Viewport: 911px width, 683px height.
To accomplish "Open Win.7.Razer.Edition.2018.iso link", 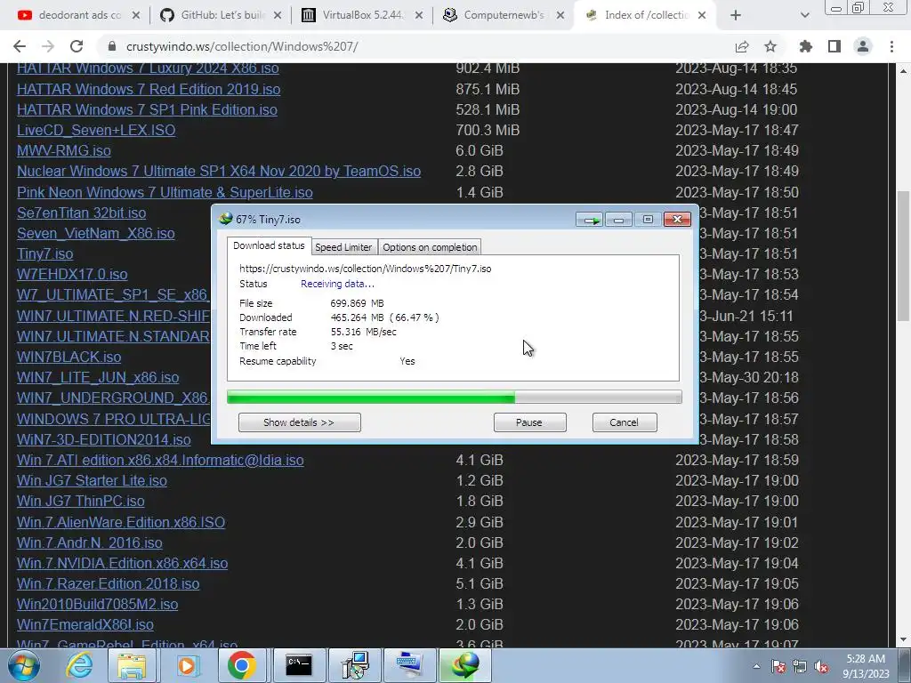I will (108, 583).
